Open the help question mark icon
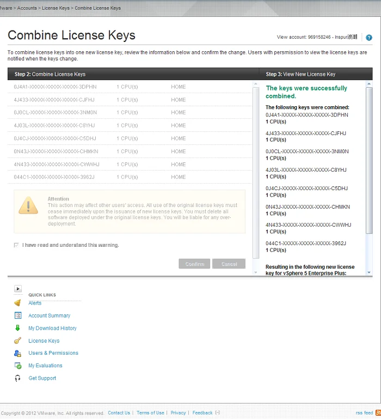The height and width of the screenshot is (419, 381). pos(368,38)
